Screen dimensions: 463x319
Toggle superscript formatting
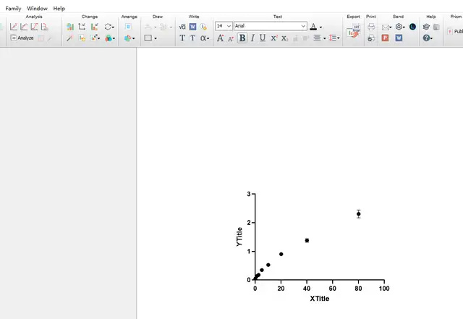point(274,38)
